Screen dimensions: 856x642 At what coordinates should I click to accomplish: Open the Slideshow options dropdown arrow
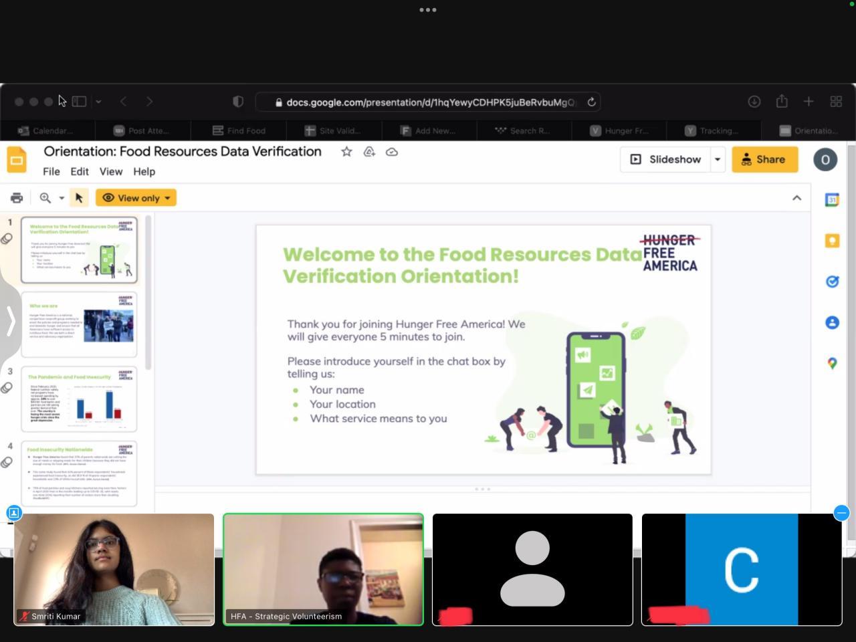(718, 160)
